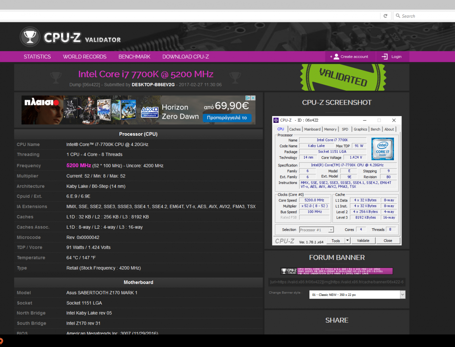Click the ad info triangle icon
The height and width of the screenshot is (347, 455).
248,98
